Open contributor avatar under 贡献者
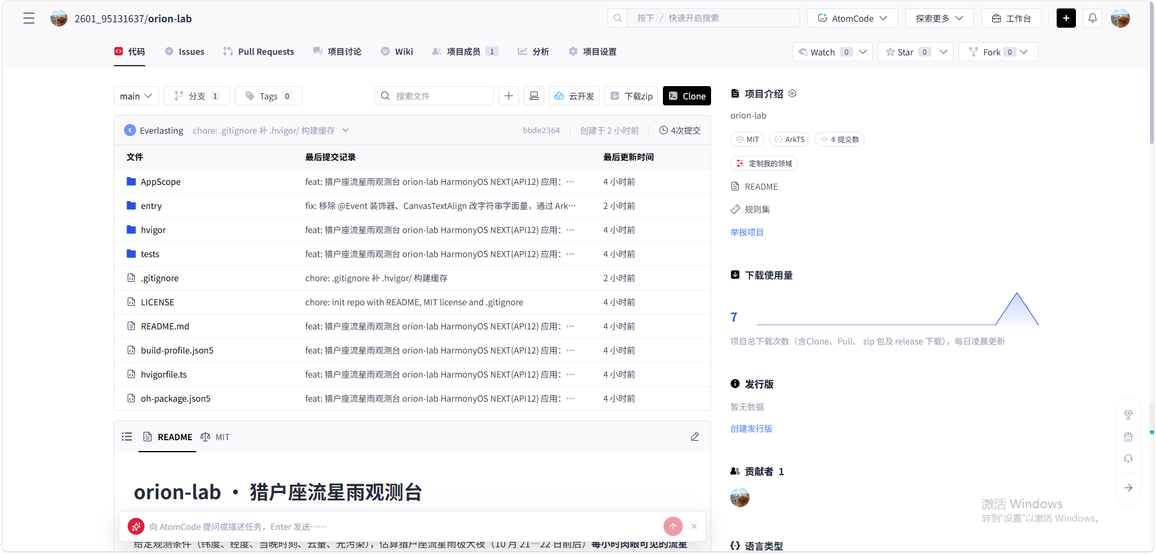 739,497
